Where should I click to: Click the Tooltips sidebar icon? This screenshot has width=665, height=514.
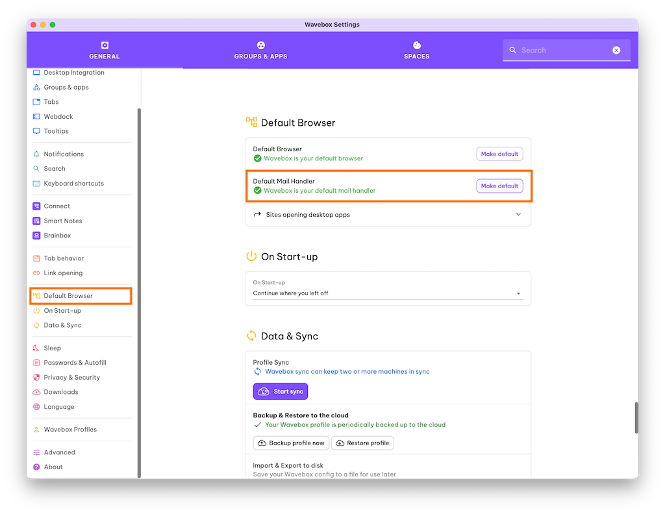point(36,131)
